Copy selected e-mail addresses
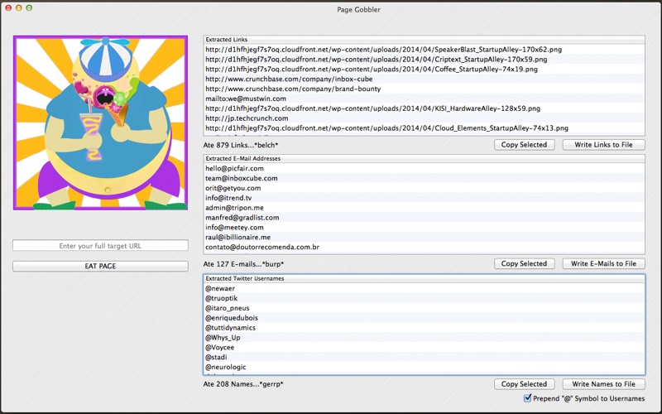This screenshot has width=662, height=414. (x=524, y=263)
